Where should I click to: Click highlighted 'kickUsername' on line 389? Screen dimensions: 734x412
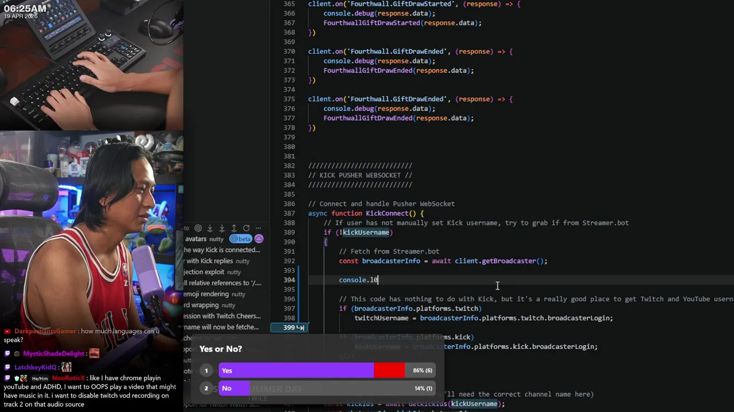(x=366, y=232)
